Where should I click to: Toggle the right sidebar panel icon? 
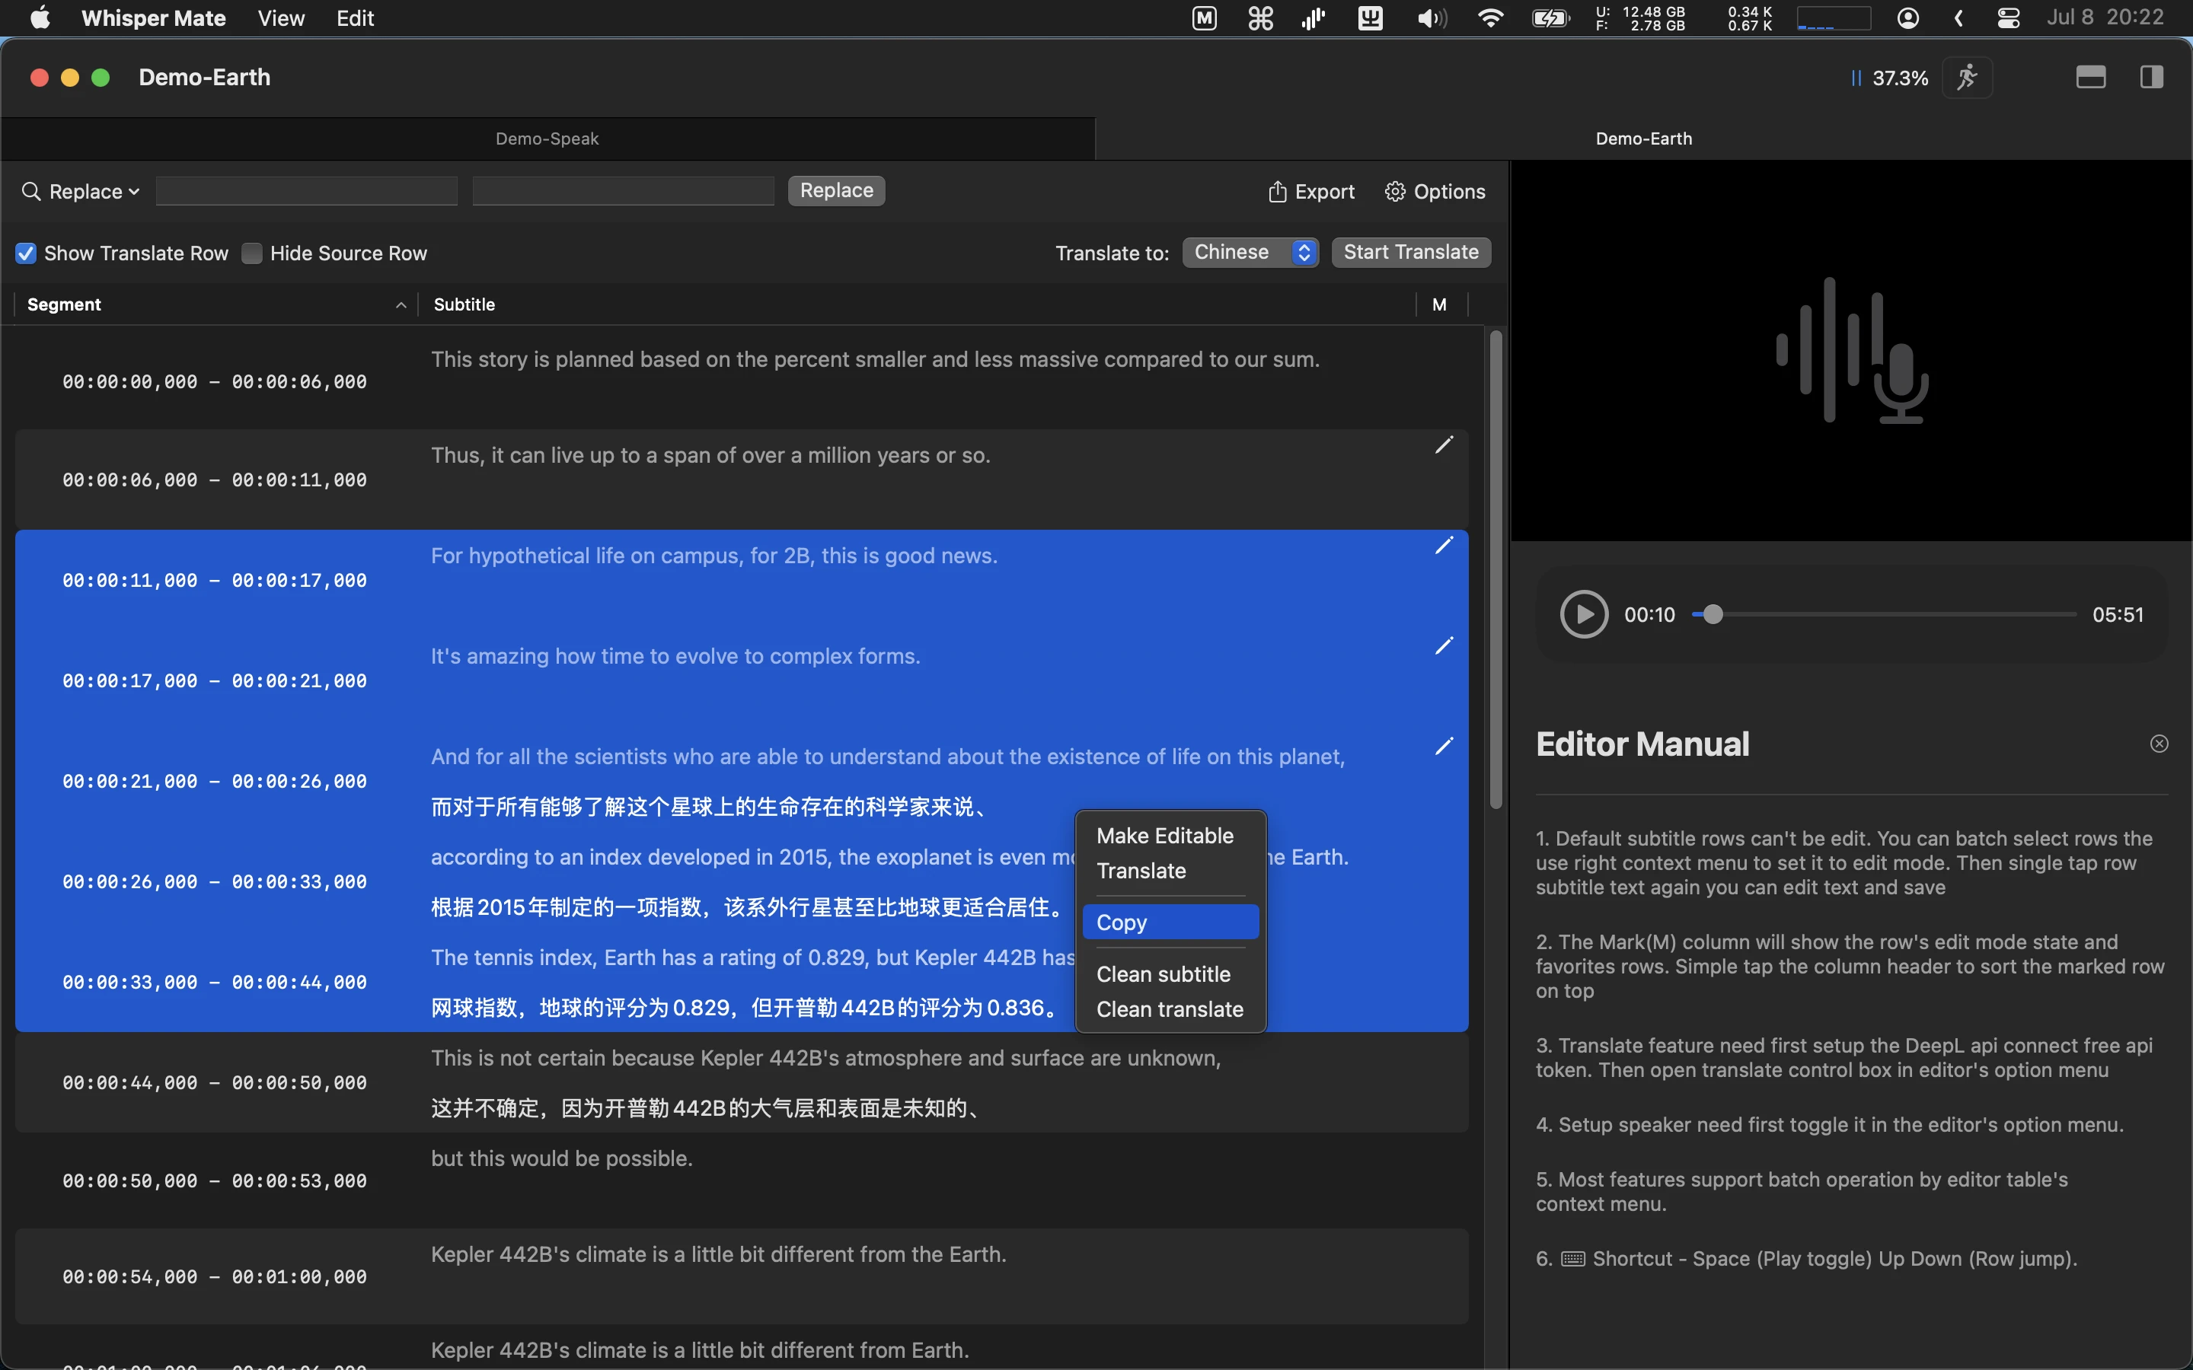click(x=2151, y=77)
